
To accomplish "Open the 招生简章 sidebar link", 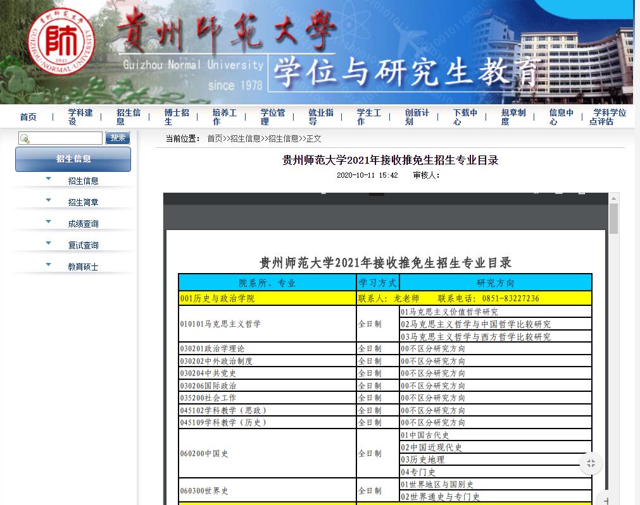I will (84, 202).
